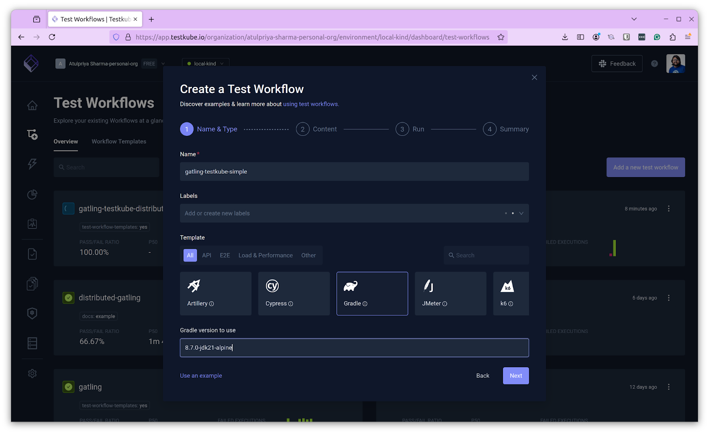
Task: Click the template Search field
Action: coord(486,256)
